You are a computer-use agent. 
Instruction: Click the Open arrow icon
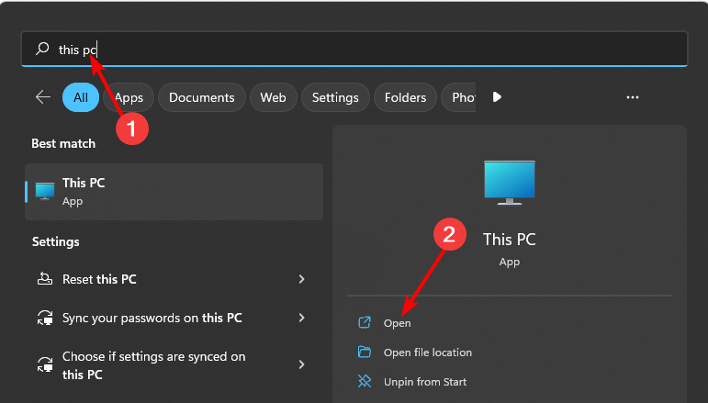pyautogui.click(x=365, y=322)
